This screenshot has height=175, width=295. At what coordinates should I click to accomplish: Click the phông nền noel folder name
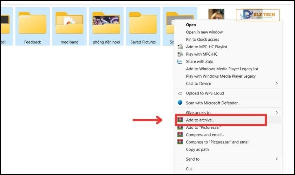coord(106,42)
